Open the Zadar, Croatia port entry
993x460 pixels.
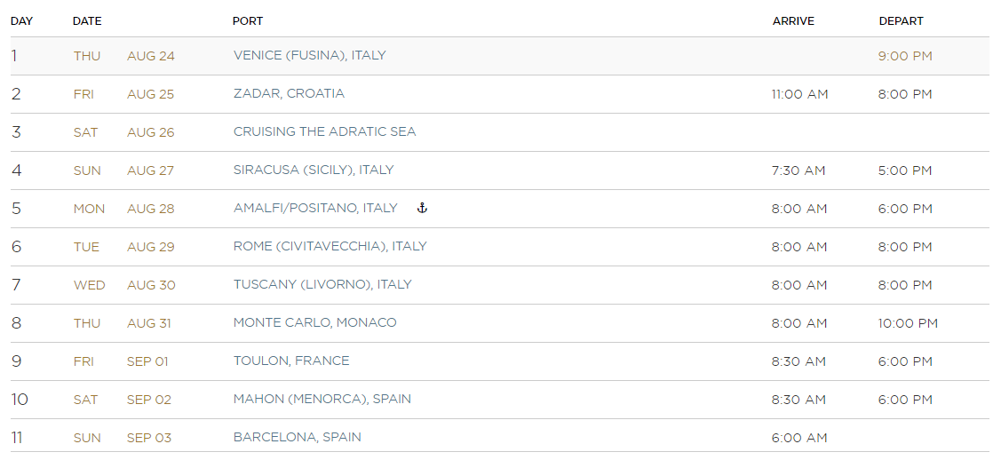[289, 93]
